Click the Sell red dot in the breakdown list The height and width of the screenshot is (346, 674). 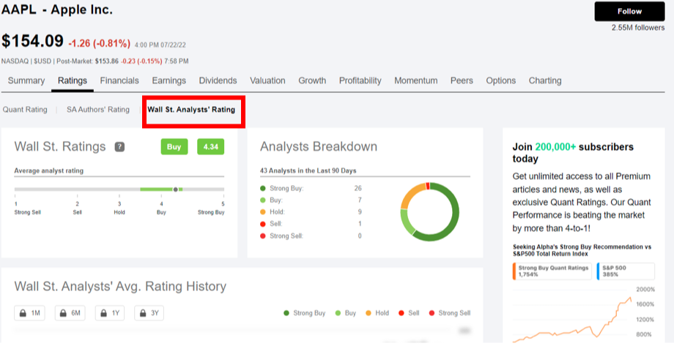pos(263,224)
